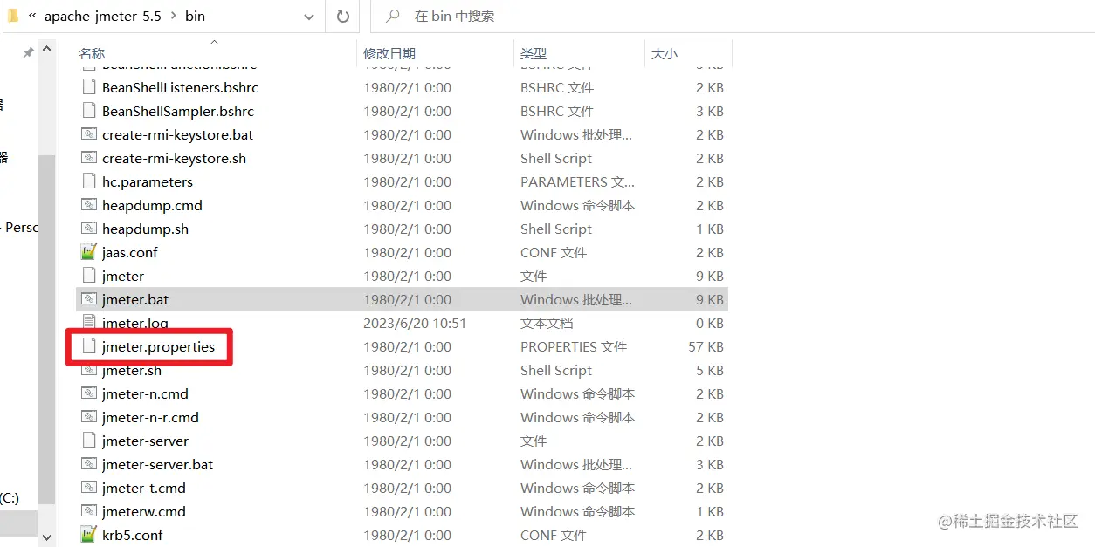Viewport: 1095px width, 547px height.
Task: Click the PROPERTIES 文件 type cell
Action: [574, 346]
